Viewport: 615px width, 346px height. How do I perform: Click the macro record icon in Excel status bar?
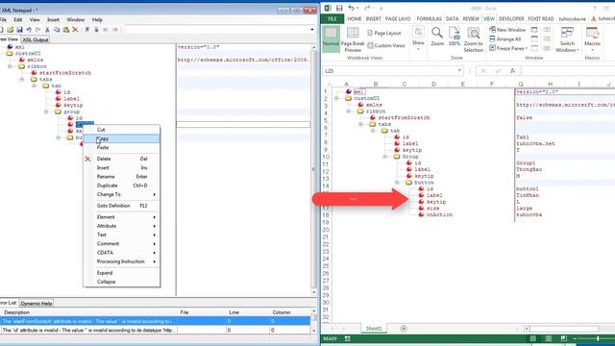click(x=348, y=338)
